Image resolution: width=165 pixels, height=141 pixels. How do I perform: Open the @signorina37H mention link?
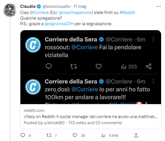[59, 24]
